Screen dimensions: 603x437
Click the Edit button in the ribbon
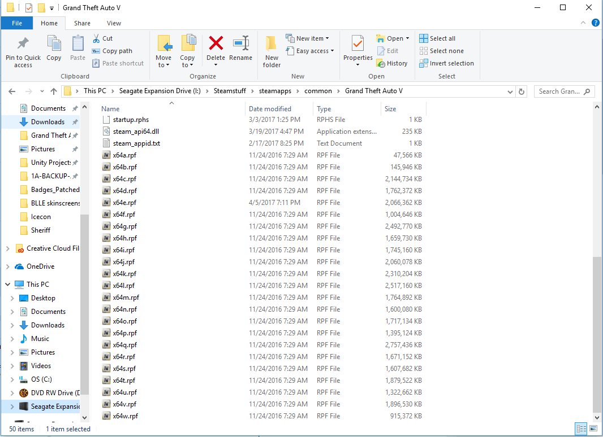[x=387, y=51]
